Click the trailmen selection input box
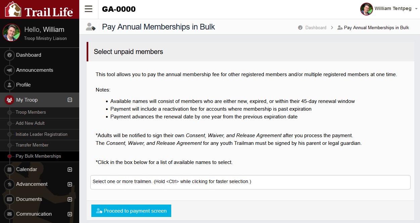The width and height of the screenshot is (420, 223). point(250,182)
